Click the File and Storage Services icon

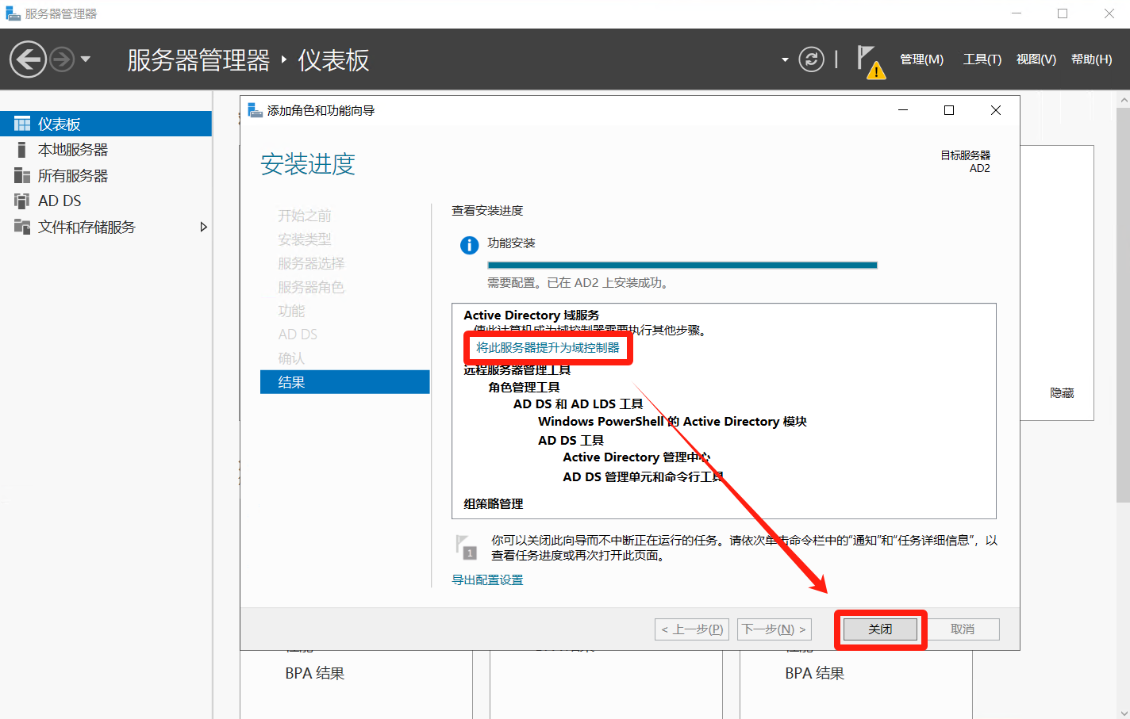(x=22, y=228)
